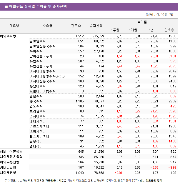Select the footnote beginning '주1) 펀드수'

click(83, 181)
